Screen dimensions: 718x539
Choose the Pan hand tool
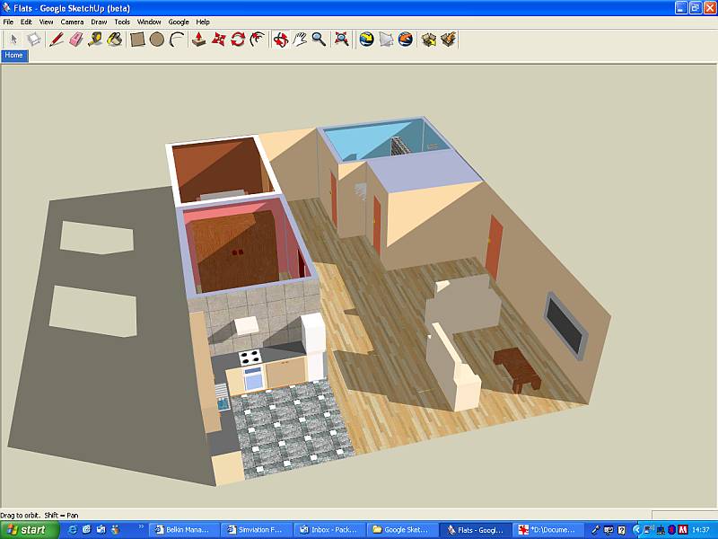click(x=300, y=40)
